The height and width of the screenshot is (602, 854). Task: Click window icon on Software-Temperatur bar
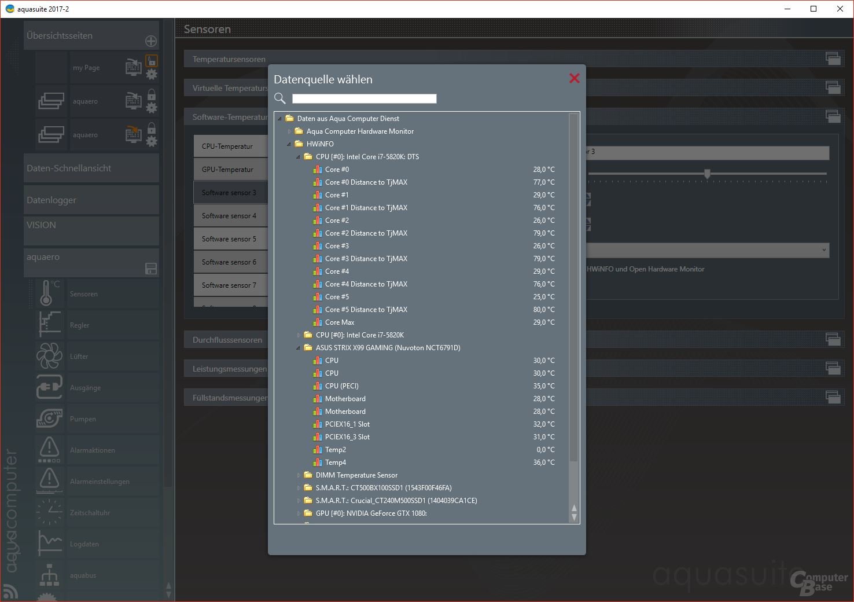(833, 116)
